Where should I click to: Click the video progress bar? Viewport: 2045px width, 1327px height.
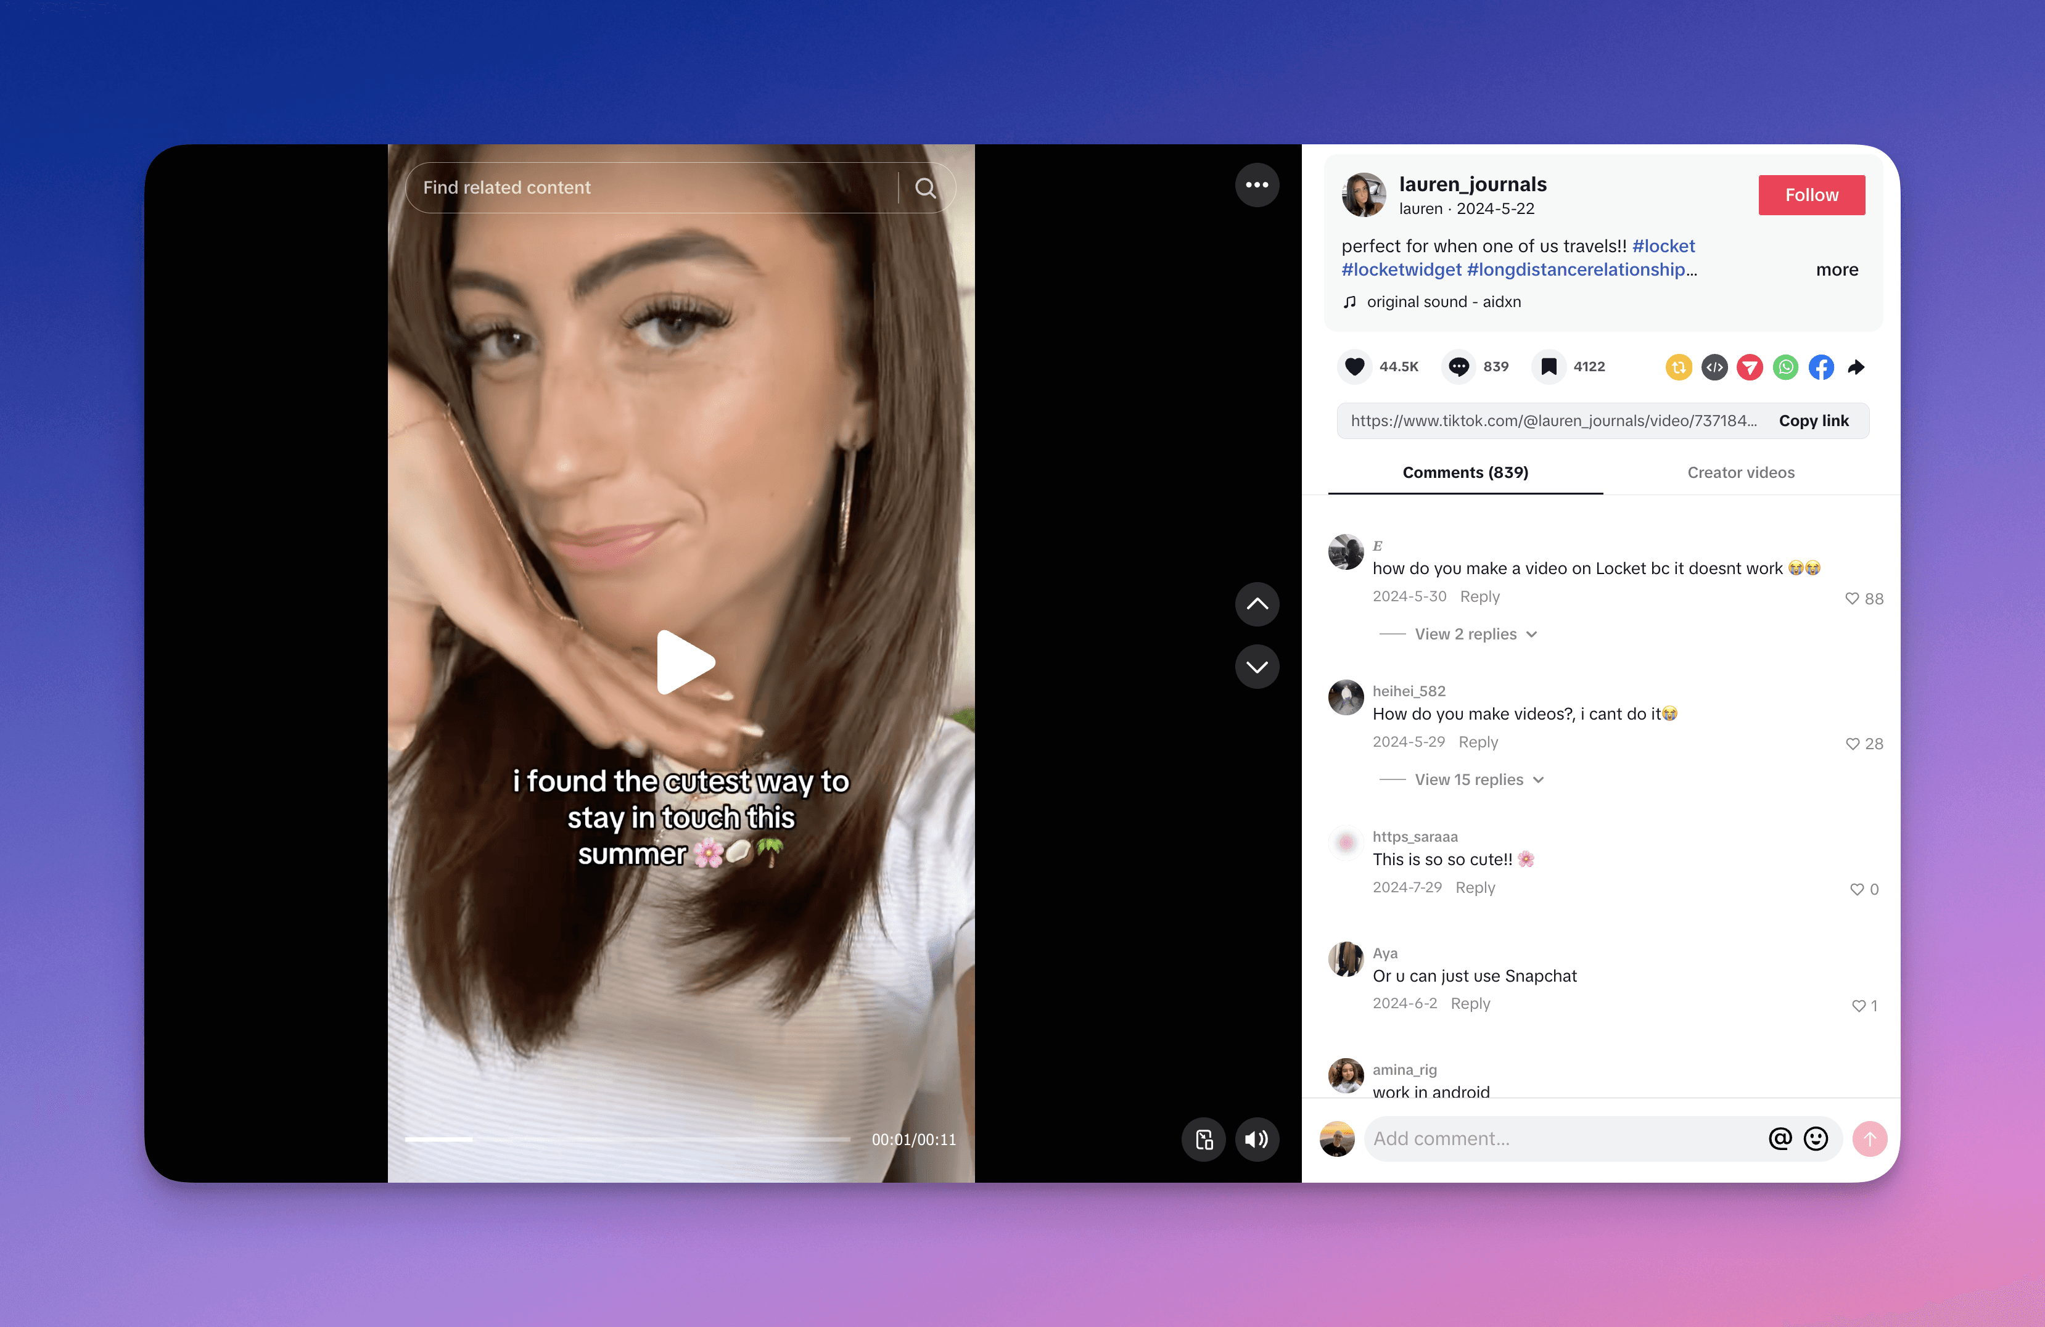click(627, 1140)
